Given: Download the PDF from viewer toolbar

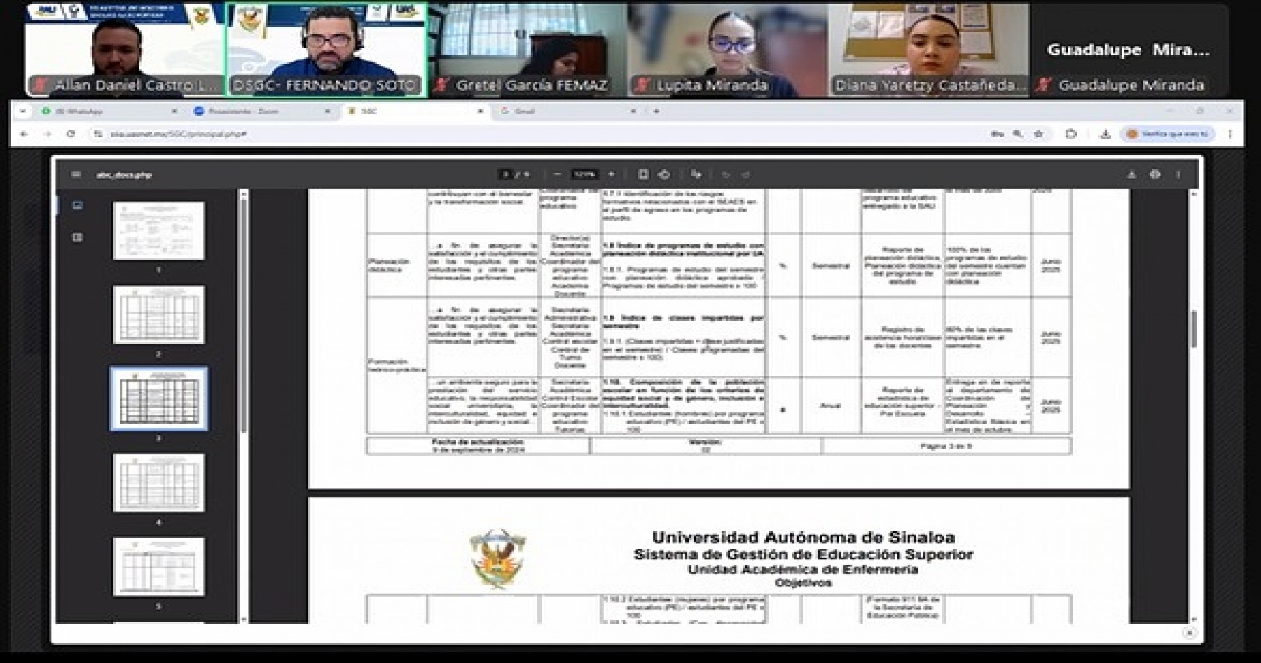Looking at the screenshot, I should pyautogui.click(x=1131, y=174).
